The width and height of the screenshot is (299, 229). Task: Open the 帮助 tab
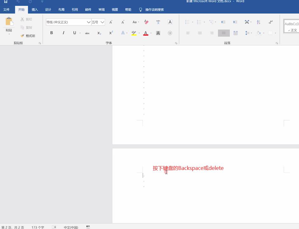128,10
